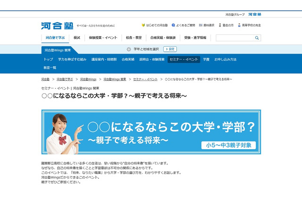The width and height of the screenshot is (302, 201).
Task: Click the 河合塾Wings 関東 breadcrumb link
Action: point(115,79)
